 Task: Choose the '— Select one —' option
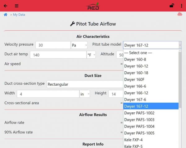tap(151, 53)
